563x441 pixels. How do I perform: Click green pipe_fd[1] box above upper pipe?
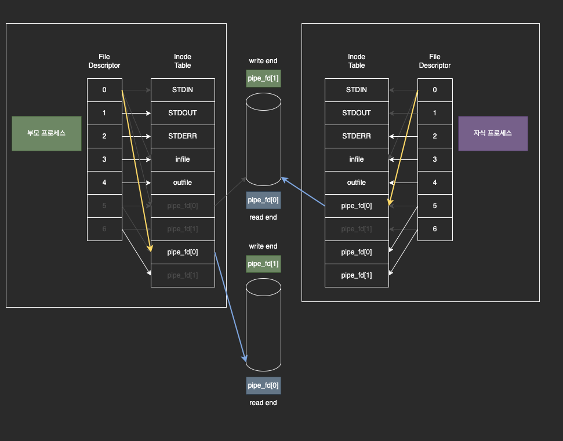pyautogui.click(x=263, y=78)
